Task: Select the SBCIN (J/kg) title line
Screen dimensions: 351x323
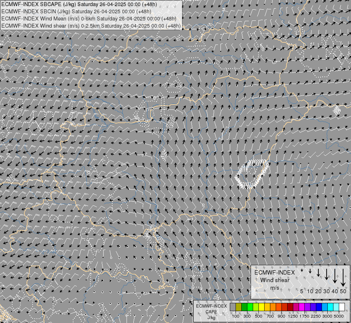Action: pyautogui.click(x=76, y=11)
